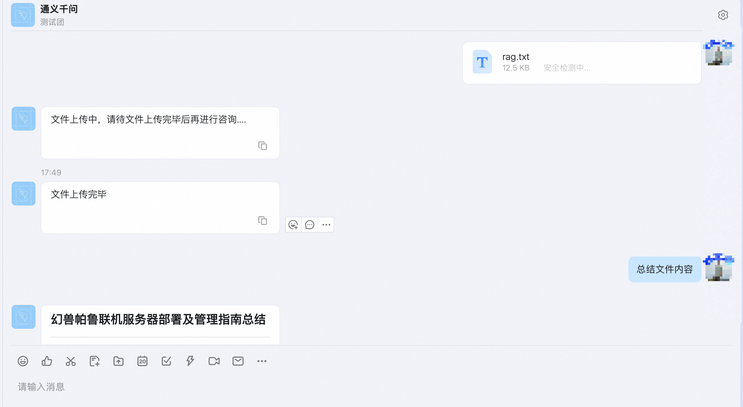Click the 通义千问 bot avatar in header
743x407 pixels.
point(23,15)
